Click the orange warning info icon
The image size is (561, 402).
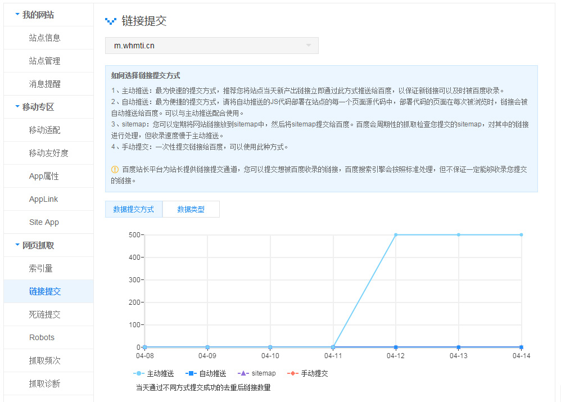[x=115, y=169]
